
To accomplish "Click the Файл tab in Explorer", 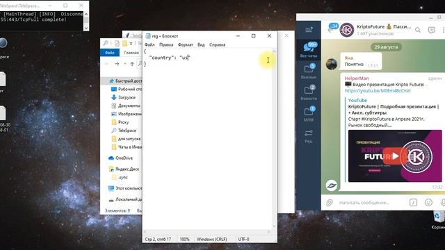I will point(110,53).
